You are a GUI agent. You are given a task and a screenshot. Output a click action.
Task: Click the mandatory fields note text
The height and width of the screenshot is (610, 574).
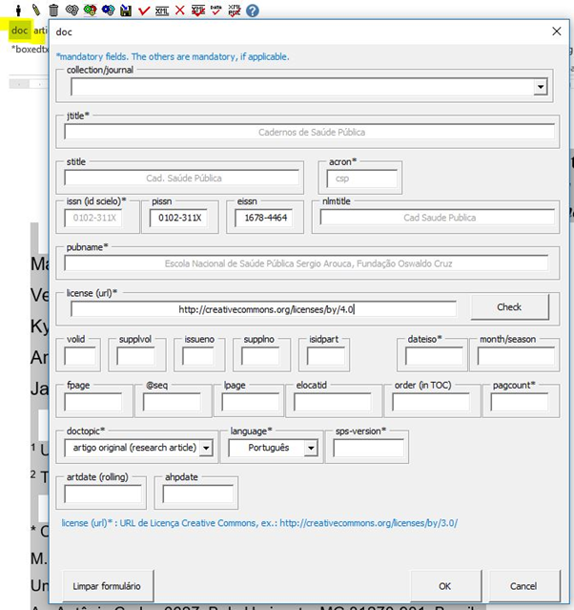(x=173, y=56)
